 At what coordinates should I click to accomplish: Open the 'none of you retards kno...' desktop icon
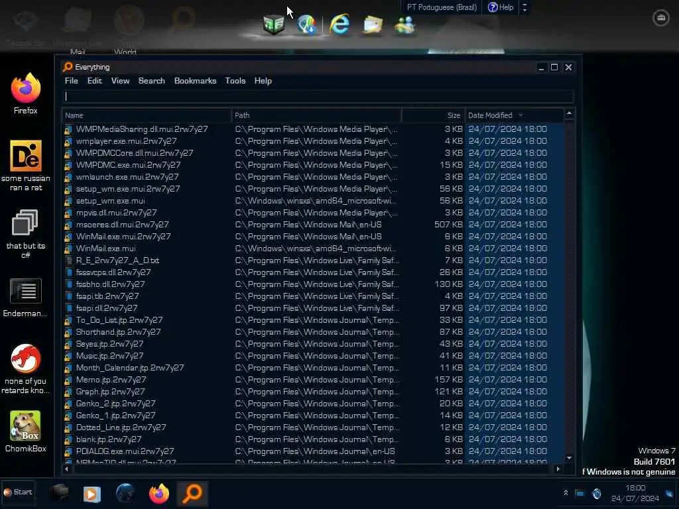click(26, 368)
